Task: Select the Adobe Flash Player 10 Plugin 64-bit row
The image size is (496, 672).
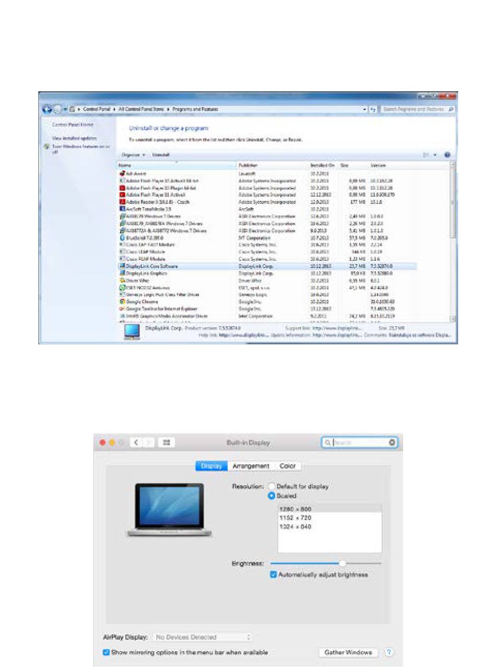Action: (267, 188)
